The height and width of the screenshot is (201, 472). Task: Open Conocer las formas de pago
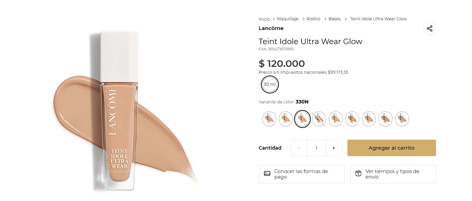(x=301, y=174)
